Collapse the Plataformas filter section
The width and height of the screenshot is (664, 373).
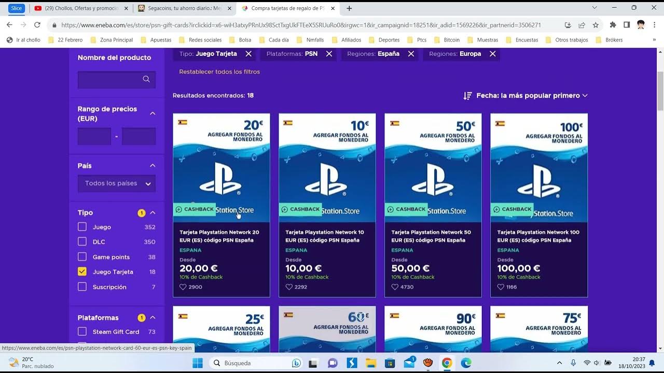point(153,318)
